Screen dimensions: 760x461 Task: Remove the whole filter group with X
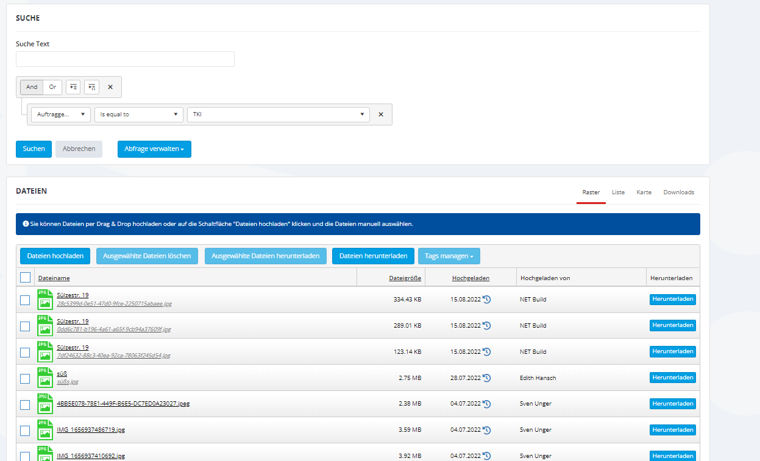(110, 87)
